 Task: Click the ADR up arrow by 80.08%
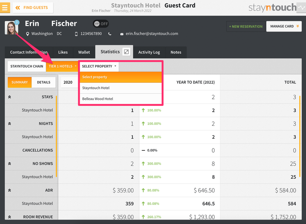(143, 190)
